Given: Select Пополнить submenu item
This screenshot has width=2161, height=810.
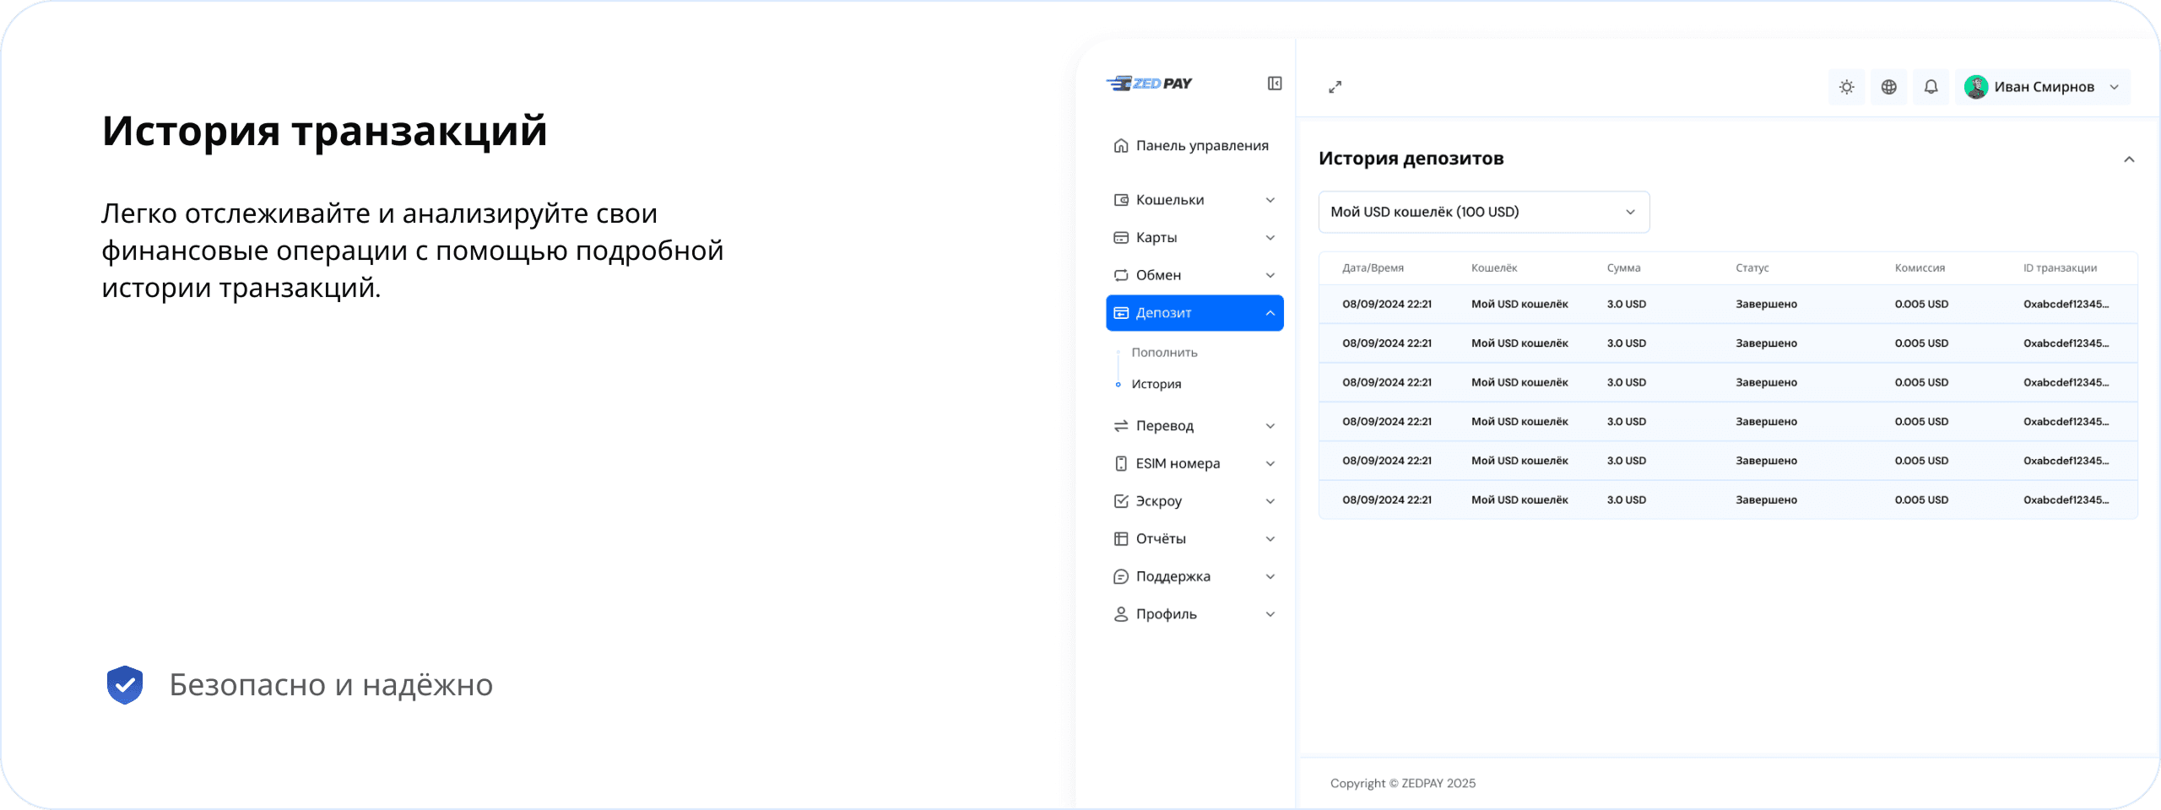Looking at the screenshot, I should 1164,353.
